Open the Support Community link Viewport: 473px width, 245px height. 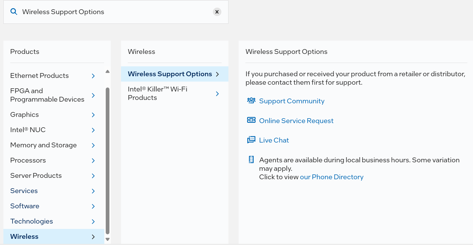(291, 101)
